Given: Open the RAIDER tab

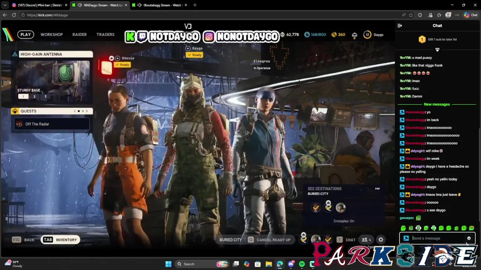Looking at the screenshot, I should pyautogui.click(x=79, y=34).
